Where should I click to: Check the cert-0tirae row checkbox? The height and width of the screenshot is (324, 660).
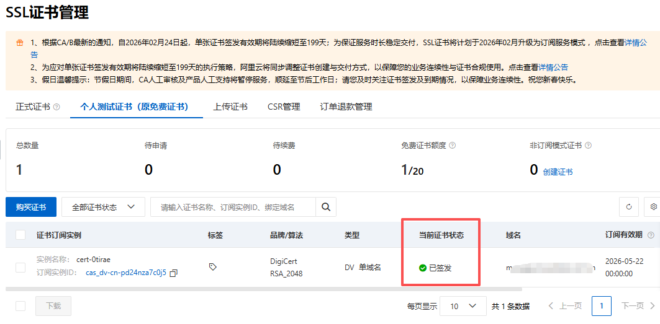(x=20, y=267)
